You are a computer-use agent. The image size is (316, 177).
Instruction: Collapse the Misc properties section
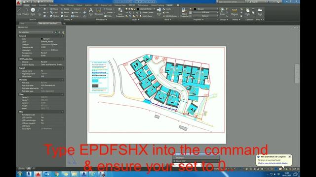62,112
